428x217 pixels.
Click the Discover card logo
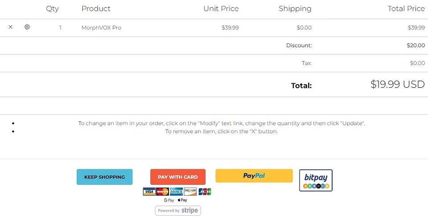[190, 192]
